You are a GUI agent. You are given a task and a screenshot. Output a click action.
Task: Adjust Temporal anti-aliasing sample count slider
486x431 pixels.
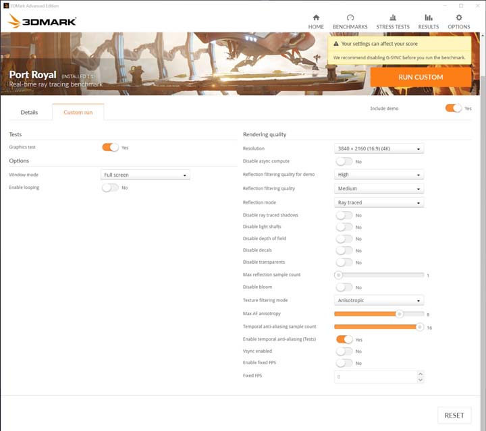click(x=379, y=327)
